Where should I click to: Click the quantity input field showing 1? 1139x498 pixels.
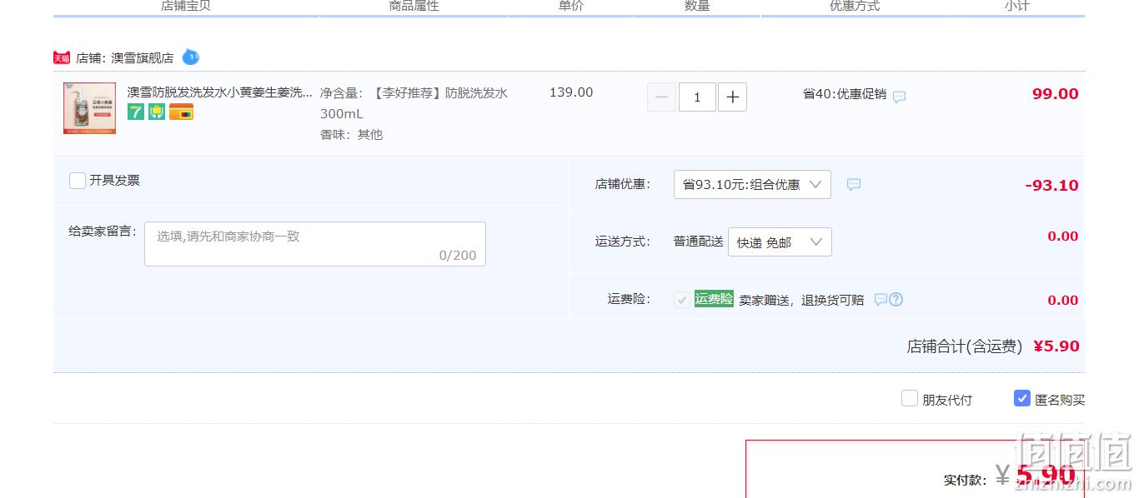click(697, 97)
